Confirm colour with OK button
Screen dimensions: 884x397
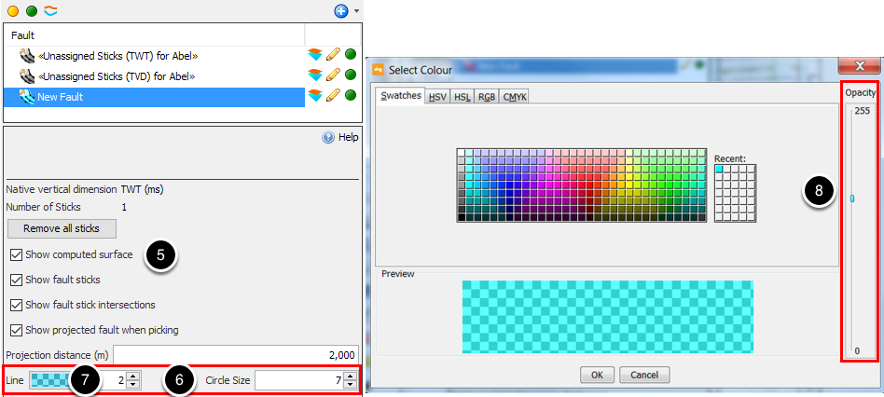[598, 375]
